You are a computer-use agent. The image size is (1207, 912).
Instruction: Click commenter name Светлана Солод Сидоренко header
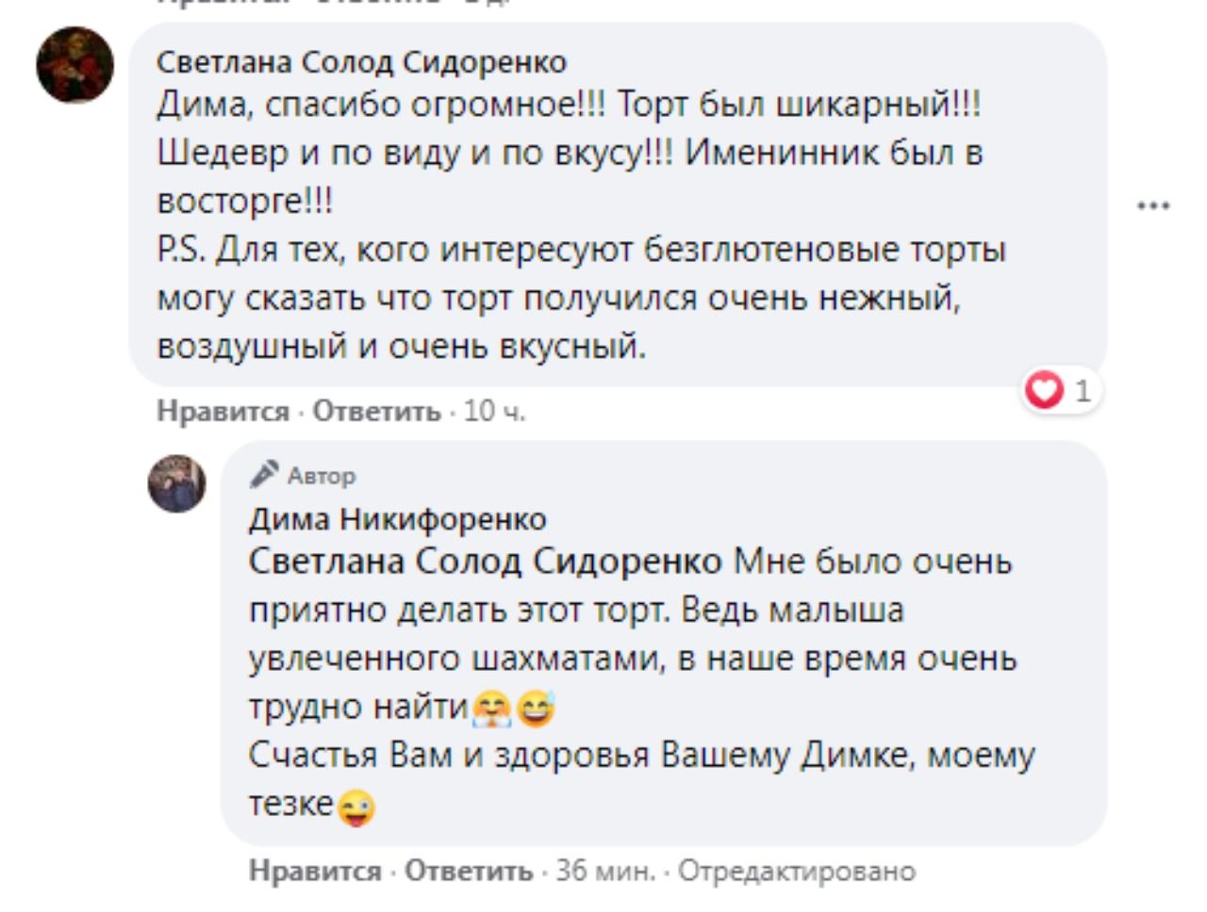[x=361, y=62]
